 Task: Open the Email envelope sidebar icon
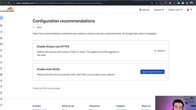(x=1, y=44)
